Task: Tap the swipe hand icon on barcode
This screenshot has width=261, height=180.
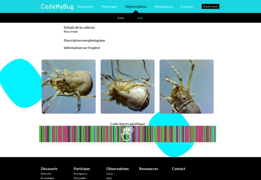Action: 126,134
